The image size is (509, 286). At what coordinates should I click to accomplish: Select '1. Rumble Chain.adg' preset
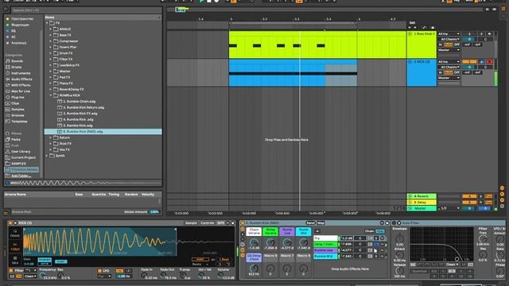pyautogui.click(x=80, y=102)
